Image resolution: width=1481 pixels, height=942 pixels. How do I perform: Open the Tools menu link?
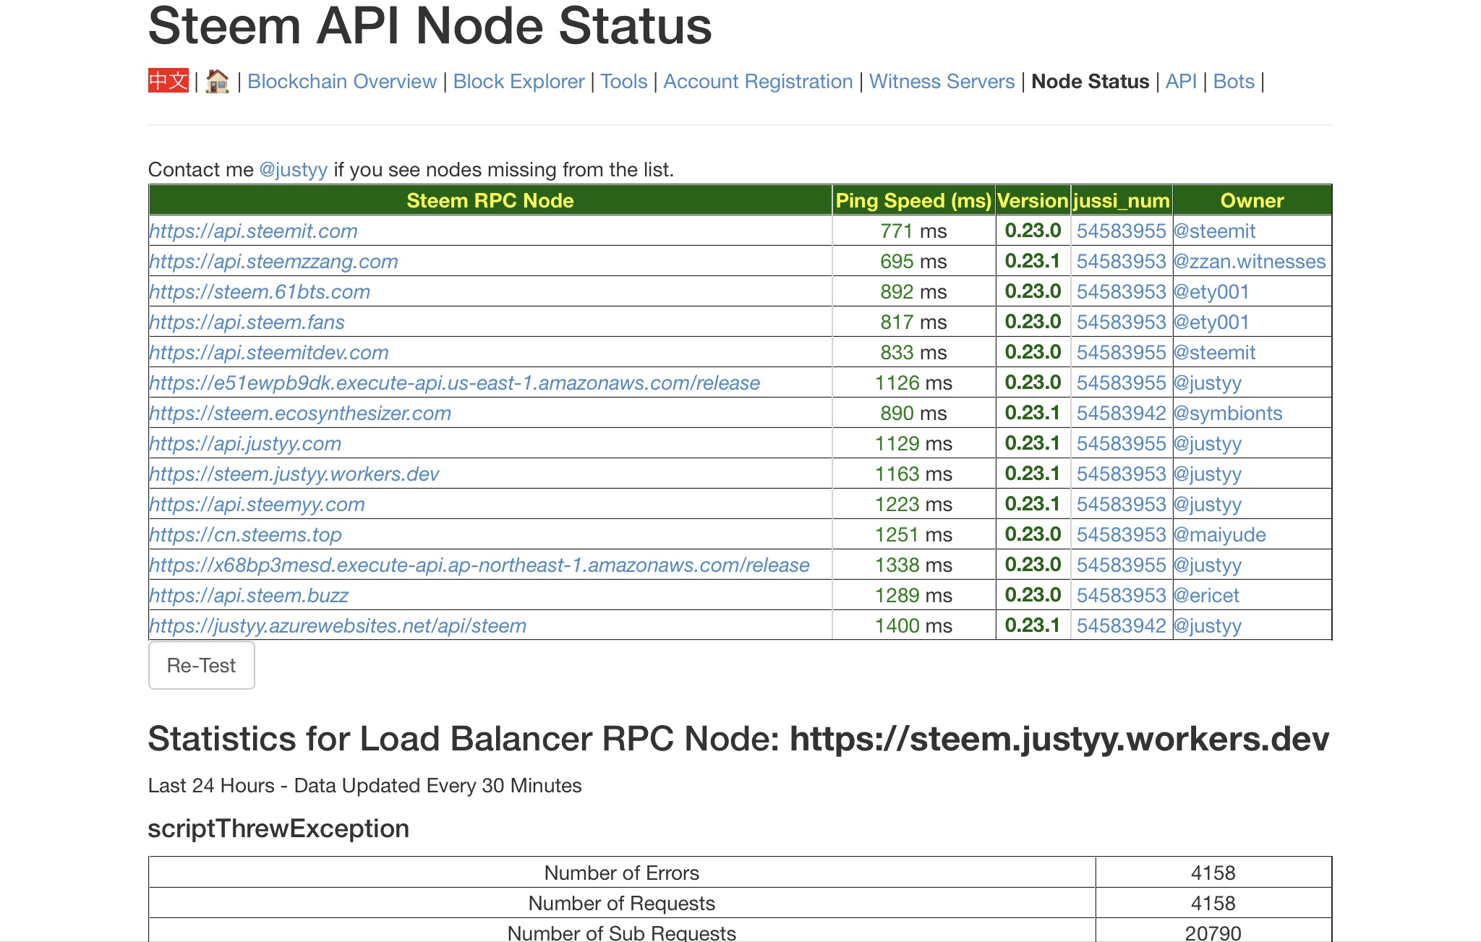click(x=624, y=82)
